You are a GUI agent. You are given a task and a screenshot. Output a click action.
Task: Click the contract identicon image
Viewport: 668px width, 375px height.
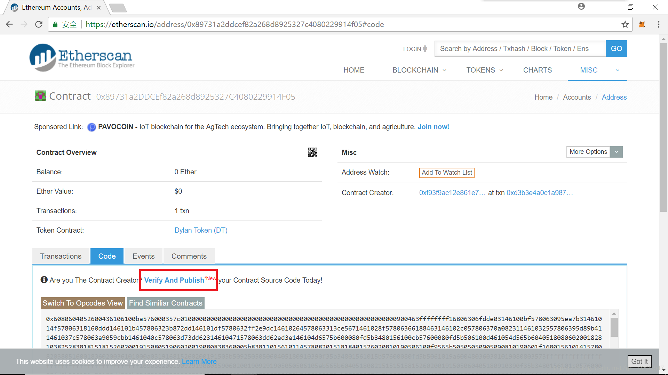[40, 96]
